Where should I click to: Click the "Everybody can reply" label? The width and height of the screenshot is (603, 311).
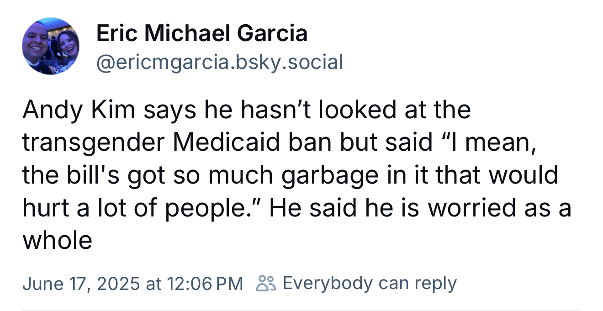pos(370,283)
